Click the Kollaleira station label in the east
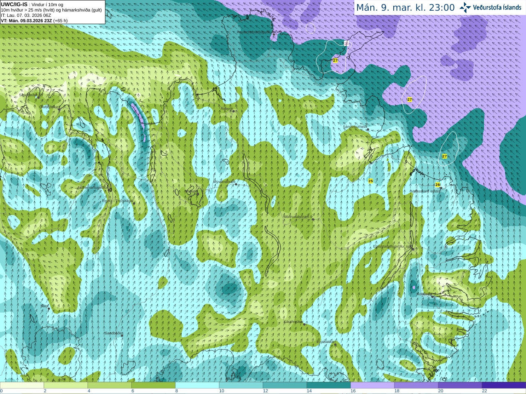 424,294
